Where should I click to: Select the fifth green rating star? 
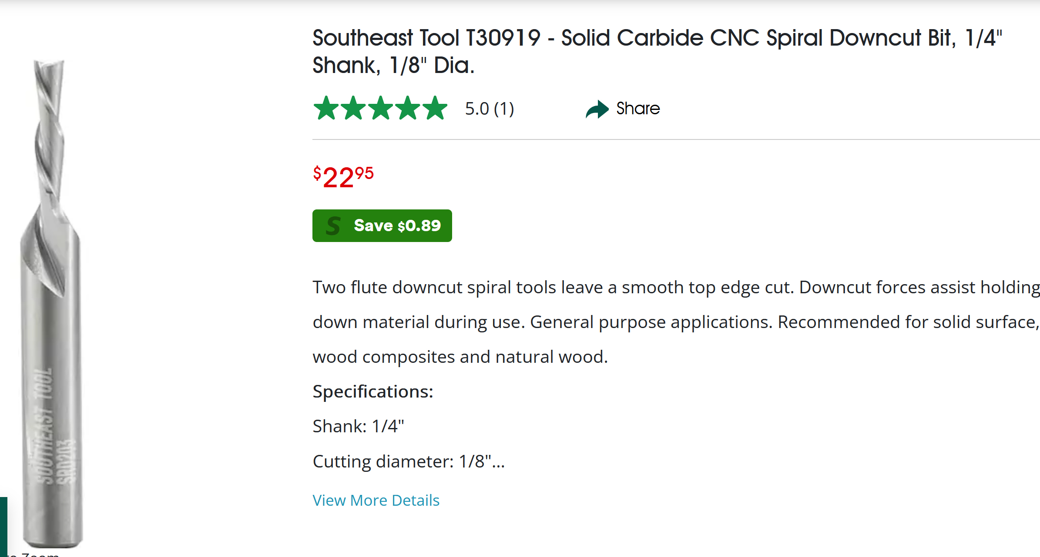435,108
